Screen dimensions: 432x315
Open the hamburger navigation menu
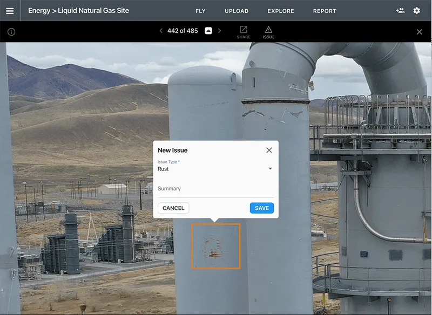tap(10, 11)
